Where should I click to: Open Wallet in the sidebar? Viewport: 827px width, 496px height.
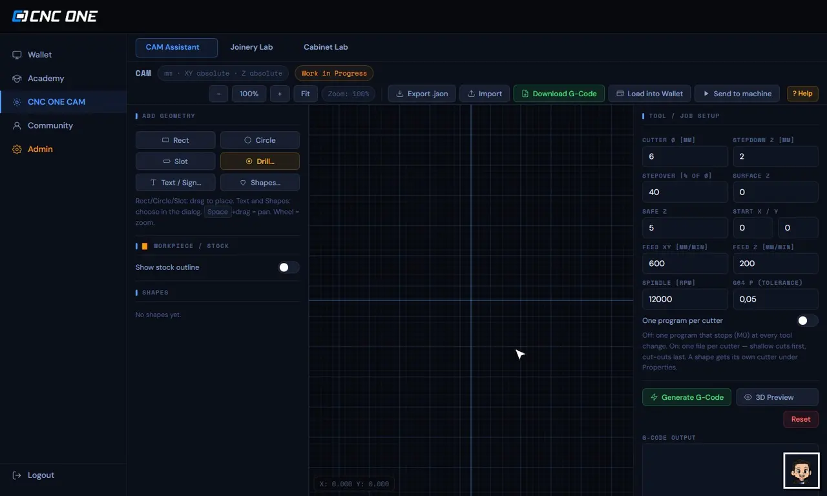coord(63,55)
